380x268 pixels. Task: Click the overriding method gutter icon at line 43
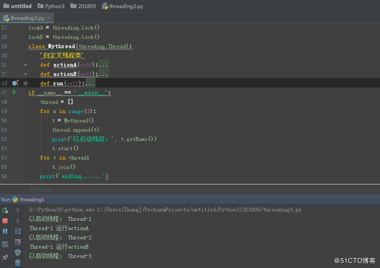[x=16, y=83]
